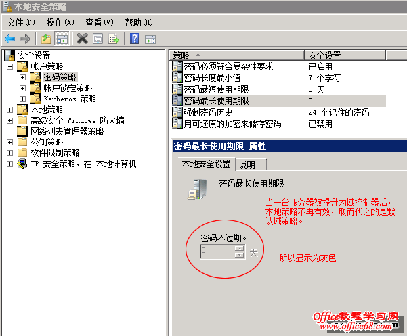Select the 强制密码历史 policy text
Viewport: 407px width, 336px height.
tap(208, 112)
